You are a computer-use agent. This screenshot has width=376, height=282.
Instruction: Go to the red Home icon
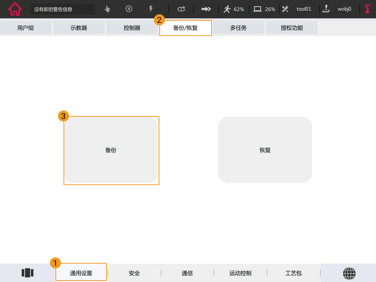point(15,9)
